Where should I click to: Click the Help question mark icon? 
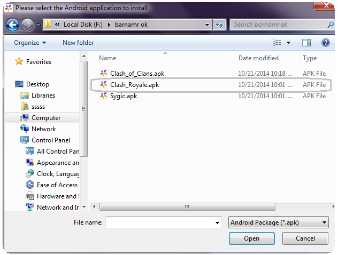click(x=326, y=43)
